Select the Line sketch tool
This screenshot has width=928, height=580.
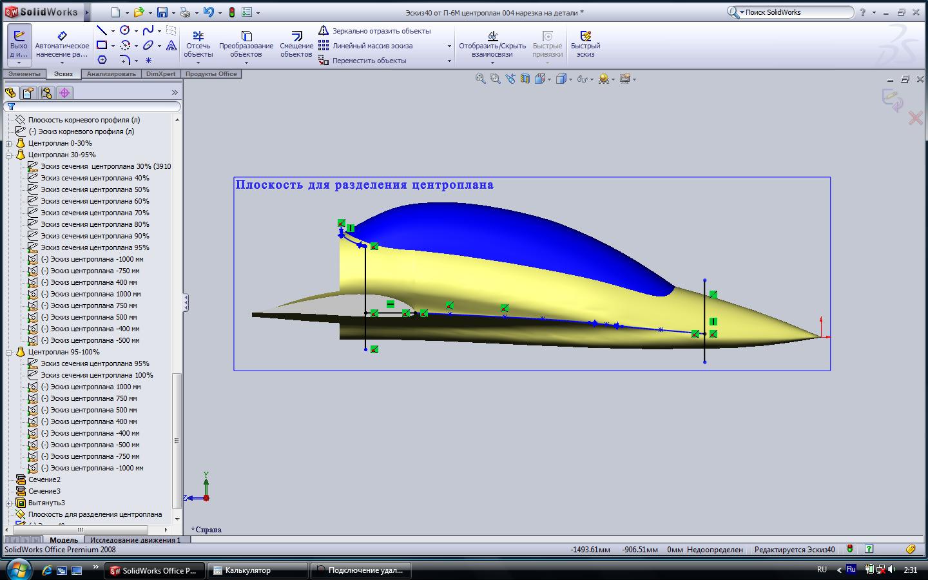click(102, 30)
